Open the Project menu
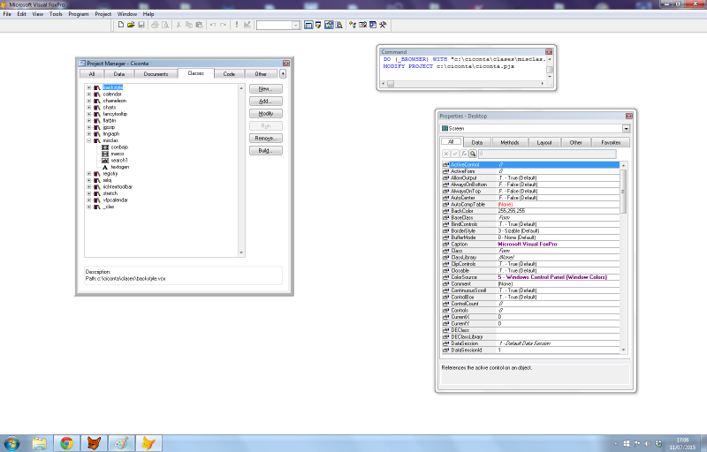 (x=103, y=14)
